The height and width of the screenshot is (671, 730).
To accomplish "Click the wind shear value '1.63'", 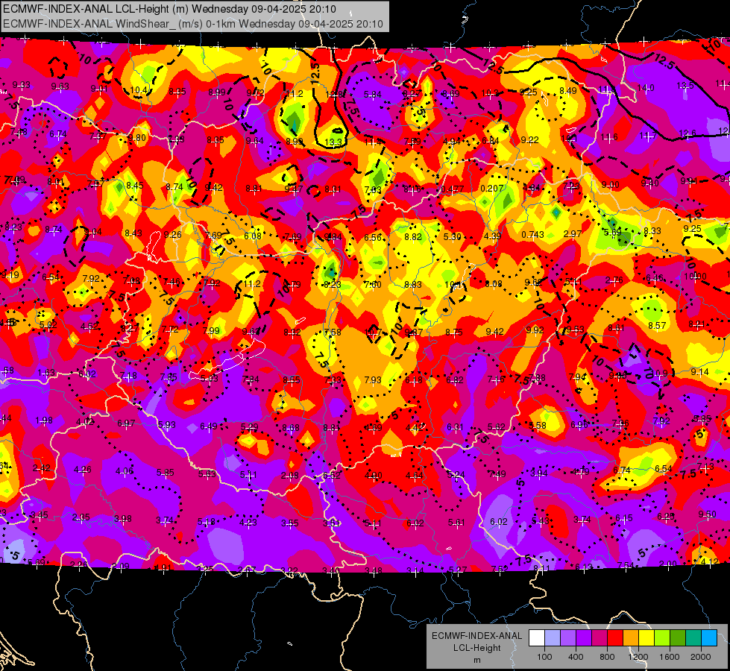I will click(46, 373).
